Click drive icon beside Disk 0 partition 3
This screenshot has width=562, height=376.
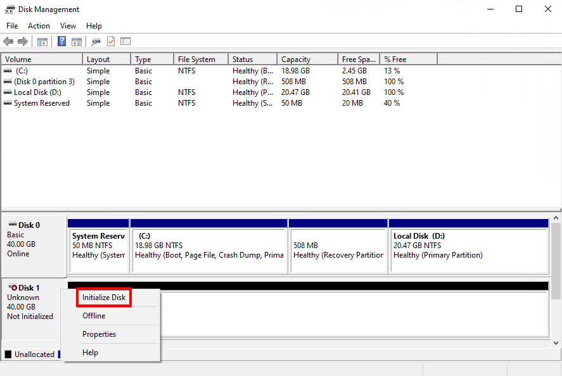pos(8,82)
